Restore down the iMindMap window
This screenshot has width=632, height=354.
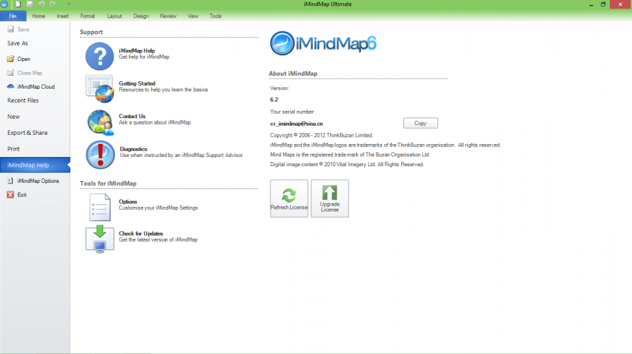[x=603, y=4]
